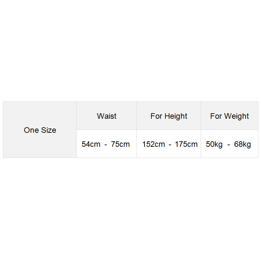Image resolution: width=261 pixels, height=261 pixels.
Task: Select the For Height column header
Action: (x=169, y=116)
